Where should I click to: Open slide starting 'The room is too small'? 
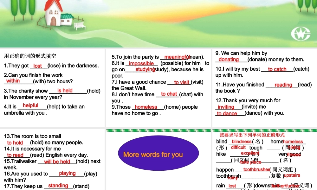(x=52, y=160)
